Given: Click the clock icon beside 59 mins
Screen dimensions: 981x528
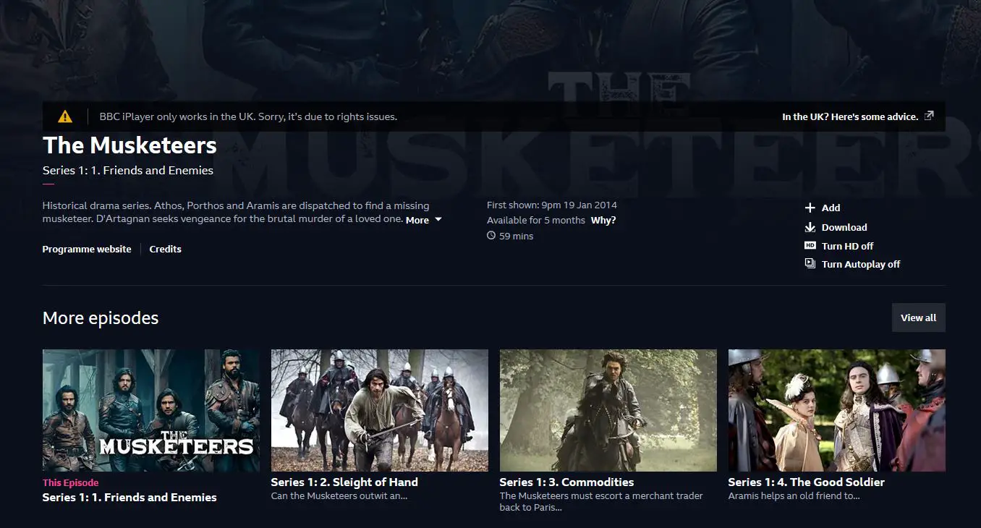Looking at the screenshot, I should pos(491,236).
